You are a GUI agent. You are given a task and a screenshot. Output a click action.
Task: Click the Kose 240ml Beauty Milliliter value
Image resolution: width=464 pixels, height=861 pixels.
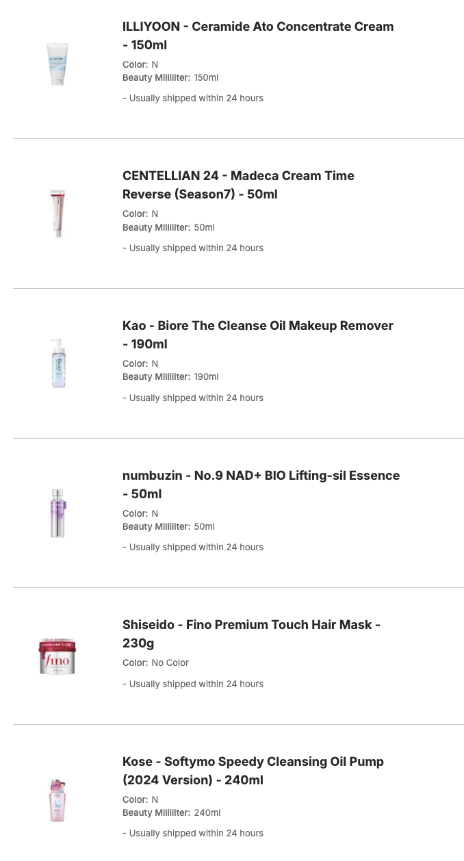[x=207, y=813]
